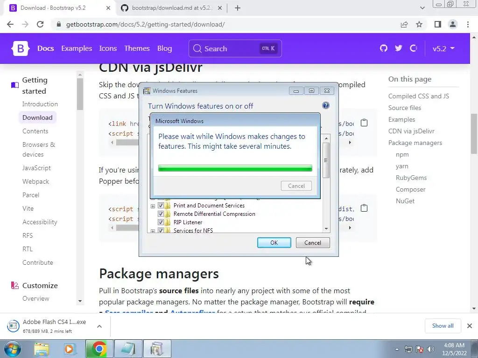Open a new browser tab
This screenshot has width=478, height=358.
tap(238, 8)
